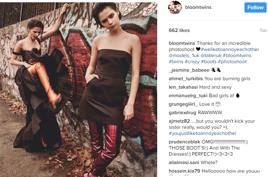
Task: Open the #photoshoot hashtag
Action: [232, 62]
